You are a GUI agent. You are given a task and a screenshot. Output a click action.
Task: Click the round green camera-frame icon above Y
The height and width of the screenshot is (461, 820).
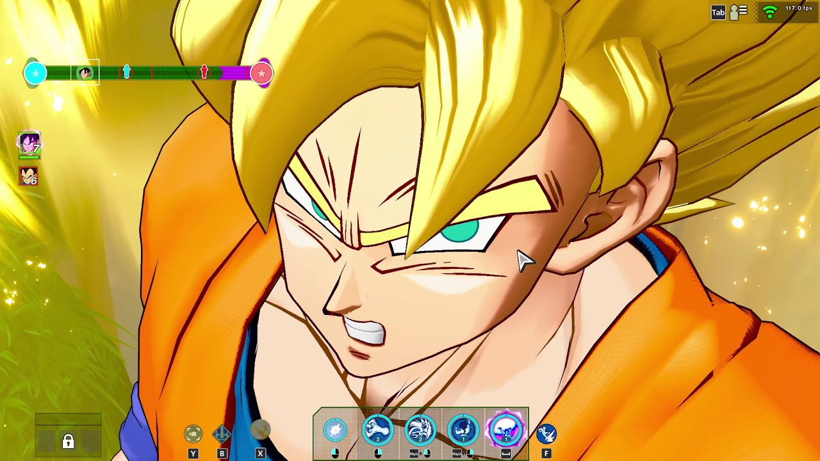coord(193,434)
